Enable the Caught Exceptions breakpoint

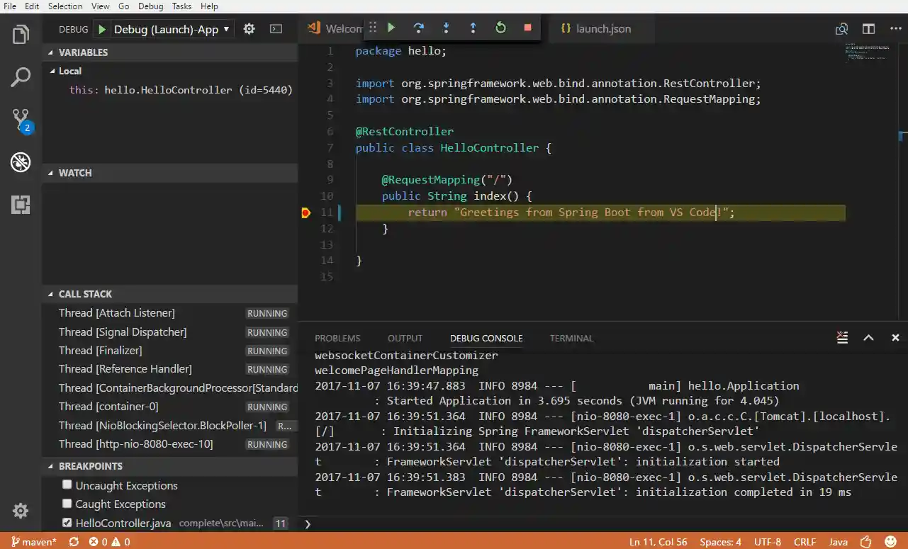(x=67, y=504)
